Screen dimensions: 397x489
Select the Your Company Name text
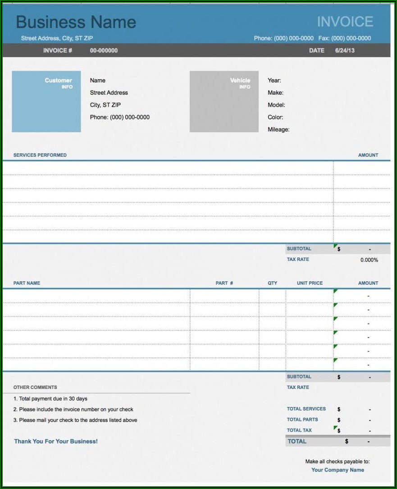tap(338, 470)
